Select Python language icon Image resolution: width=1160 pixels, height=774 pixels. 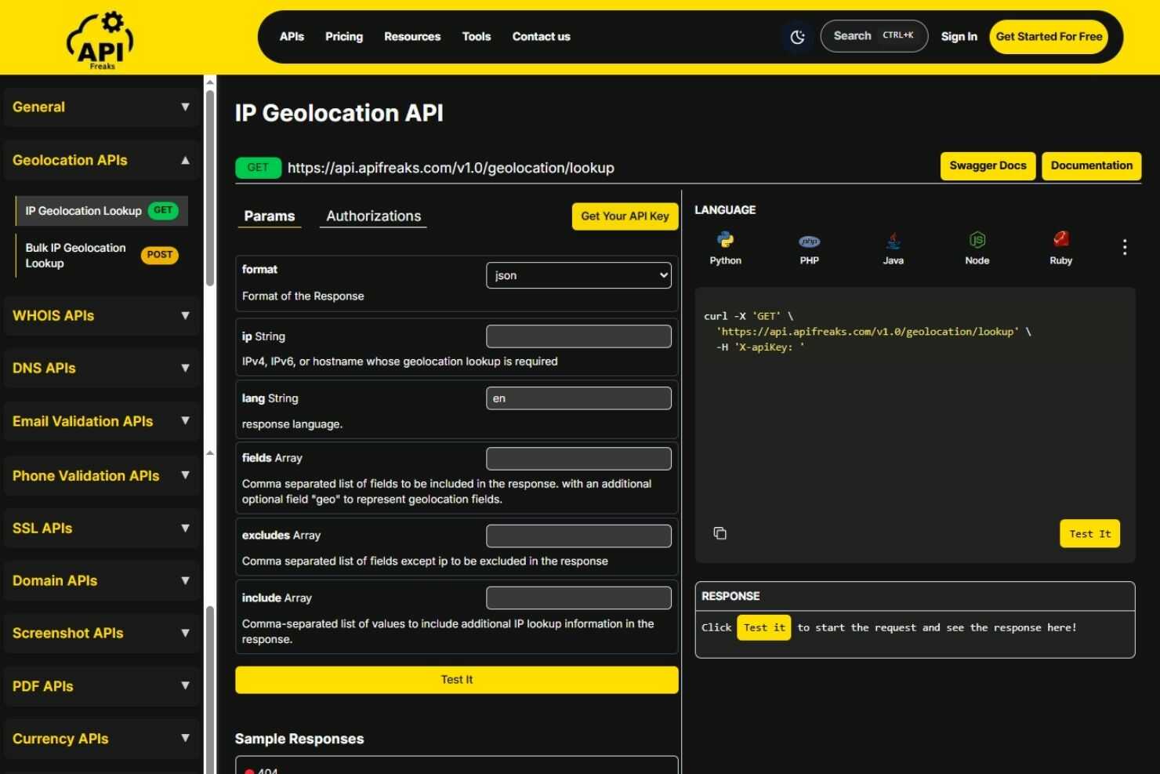pyautogui.click(x=725, y=240)
